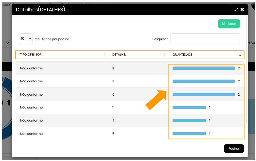The image size is (256, 161).
Task: Click the document icon in the Excel button
Action: coord(223,24)
